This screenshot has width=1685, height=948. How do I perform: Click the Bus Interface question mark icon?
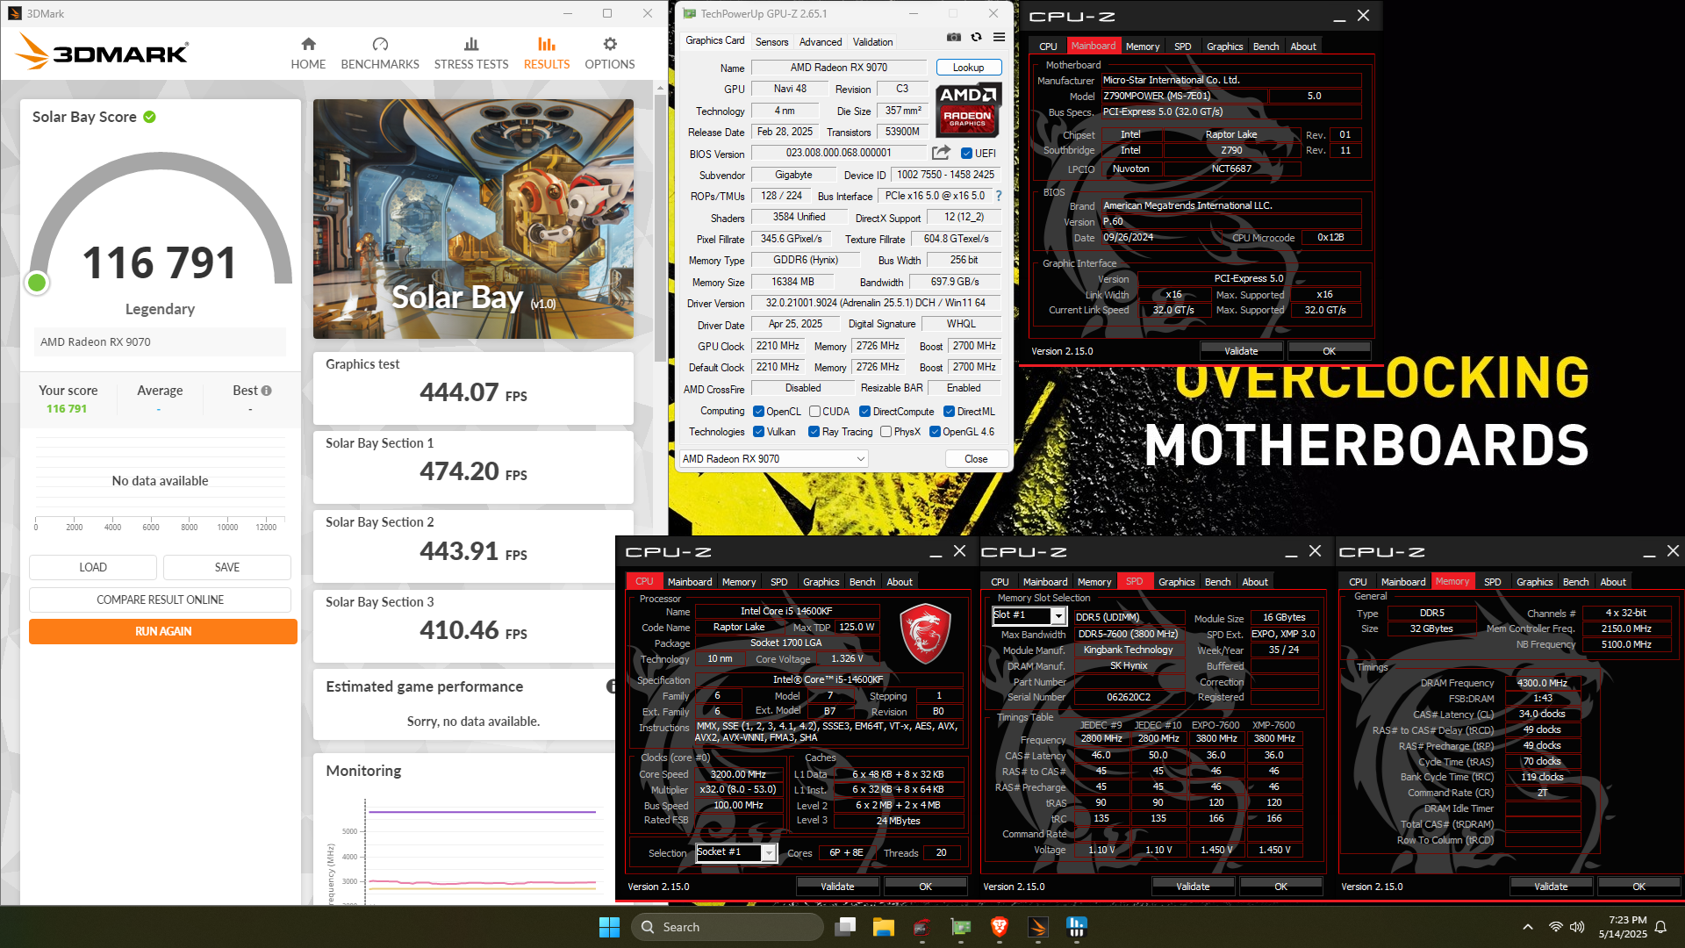tap(999, 196)
